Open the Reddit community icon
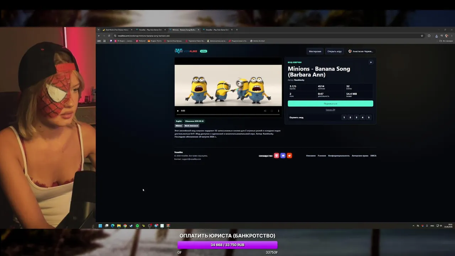This screenshot has height=256, width=455. [x=289, y=156]
